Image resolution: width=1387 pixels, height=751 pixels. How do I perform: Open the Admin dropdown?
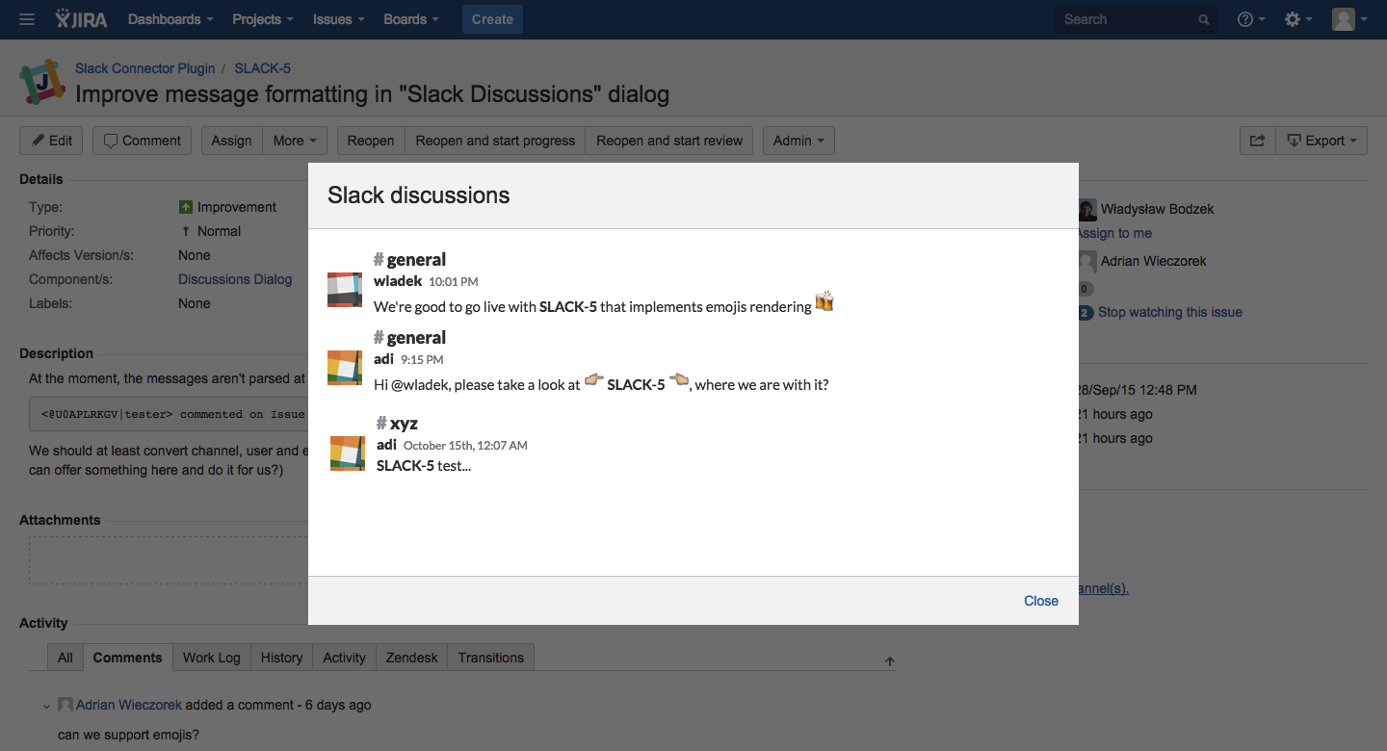coord(798,141)
